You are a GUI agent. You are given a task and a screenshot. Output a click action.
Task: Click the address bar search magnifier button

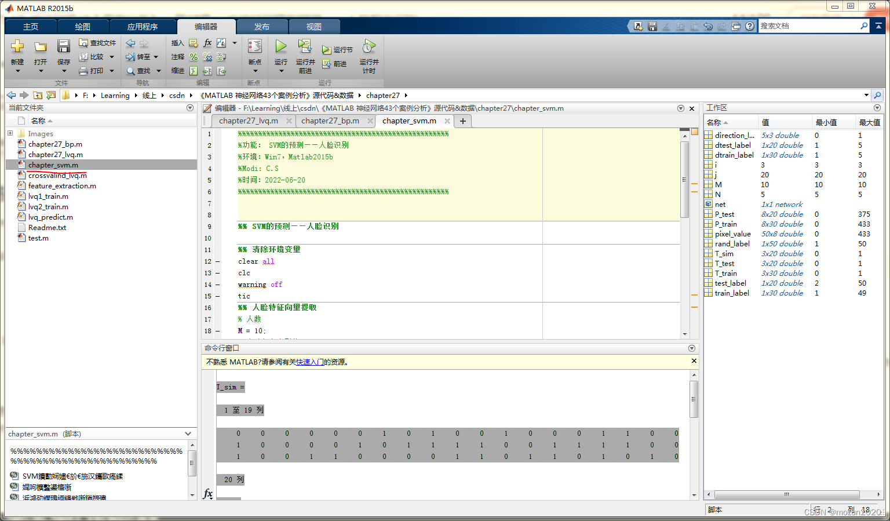tap(877, 95)
